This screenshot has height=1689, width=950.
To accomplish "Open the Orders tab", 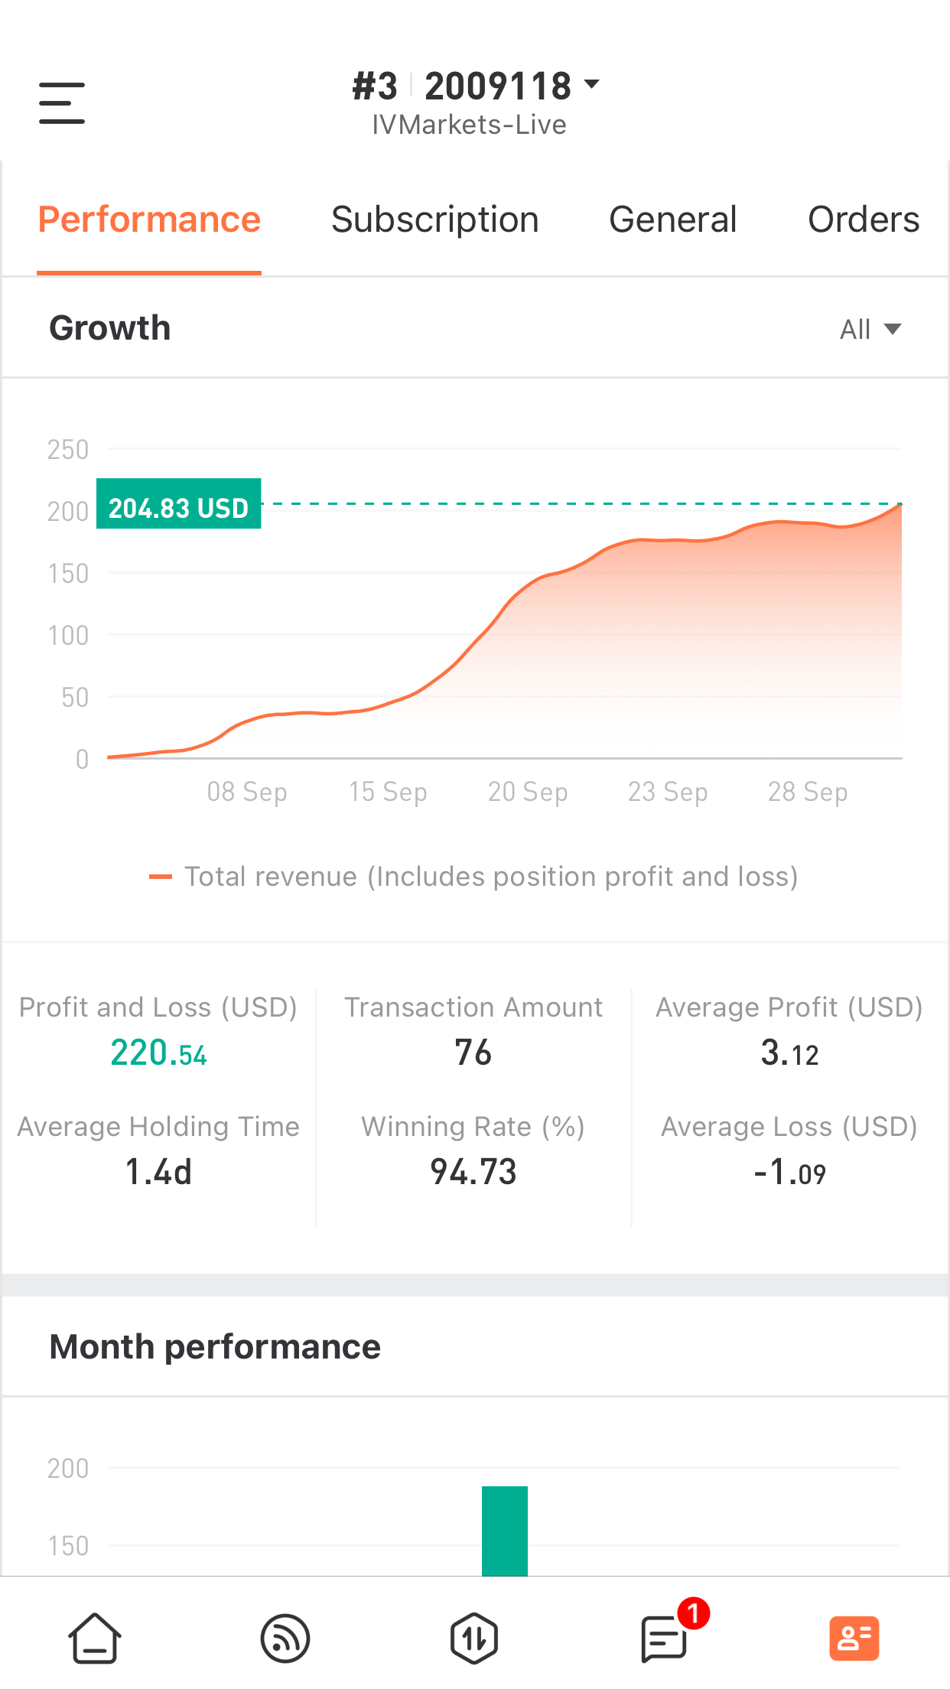I will (863, 220).
